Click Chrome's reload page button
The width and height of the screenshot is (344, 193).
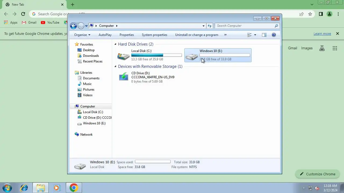tap(23, 14)
